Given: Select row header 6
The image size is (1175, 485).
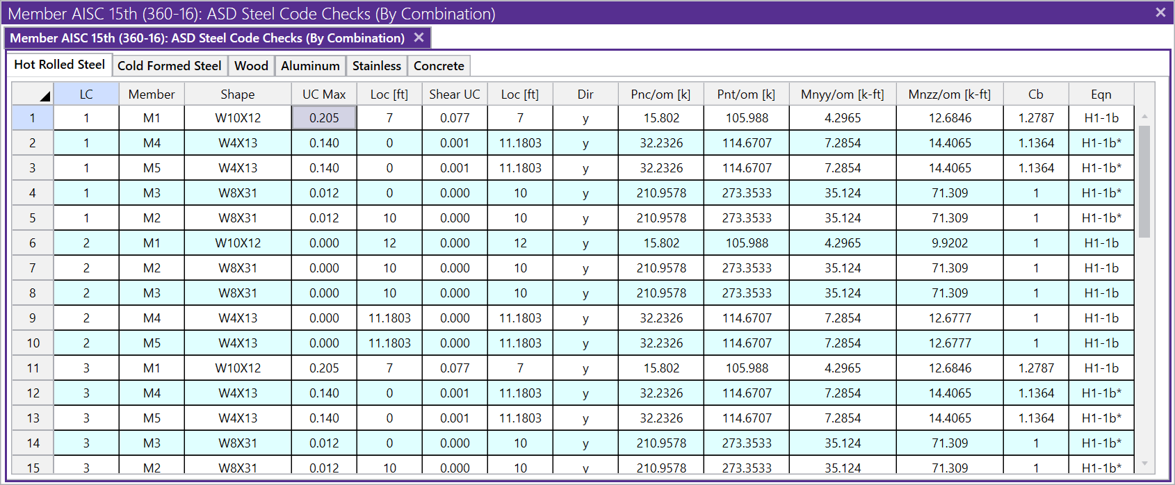Looking at the screenshot, I should point(33,243).
